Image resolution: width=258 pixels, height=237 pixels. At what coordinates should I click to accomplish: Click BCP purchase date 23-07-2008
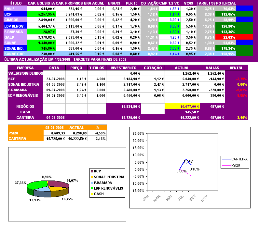click(54, 79)
